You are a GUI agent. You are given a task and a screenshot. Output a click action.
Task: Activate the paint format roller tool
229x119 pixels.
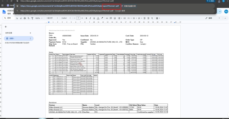(x=32, y=18)
